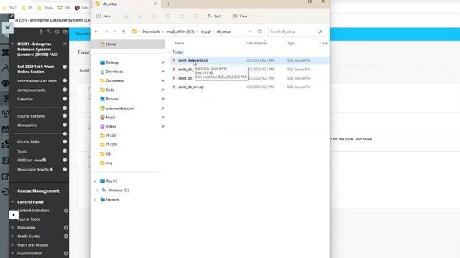
Task: Click the Rename icon in Explorer toolbar
Action: point(167,16)
